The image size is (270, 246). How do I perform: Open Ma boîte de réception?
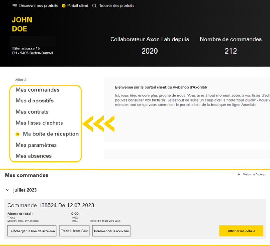tap(51, 134)
